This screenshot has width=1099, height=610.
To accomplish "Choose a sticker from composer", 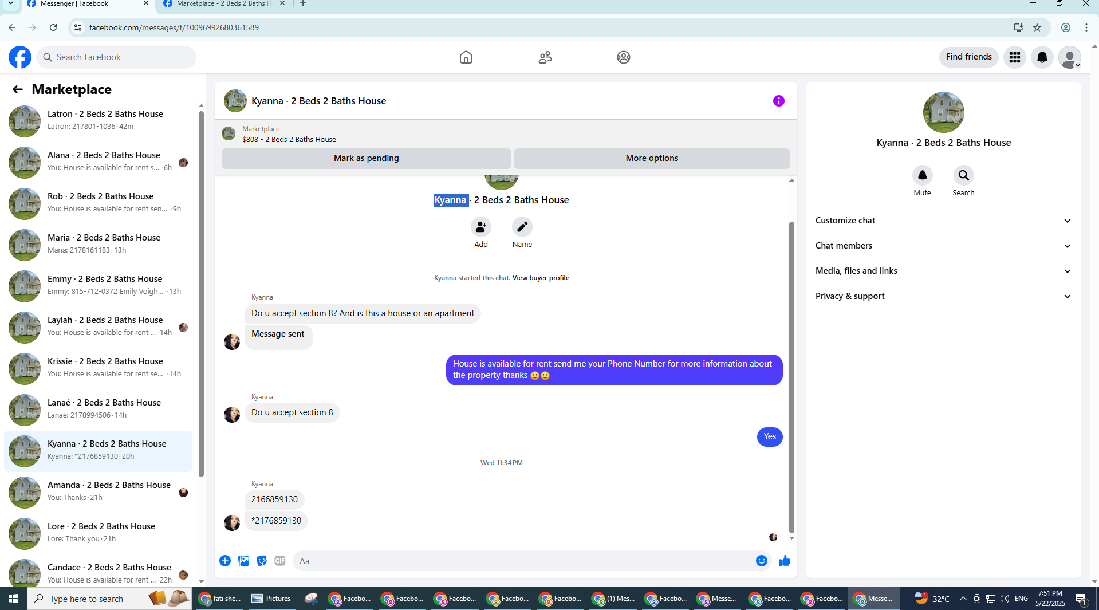I will point(262,561).
